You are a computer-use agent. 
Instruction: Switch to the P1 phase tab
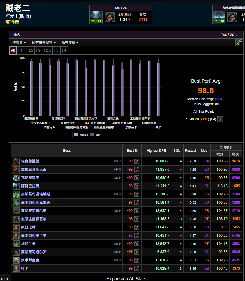[20, 50]
